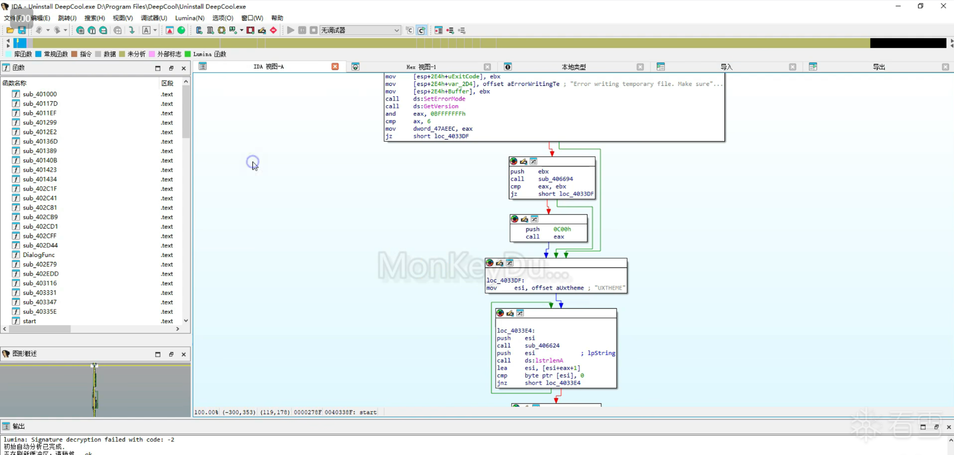The width and height of the screenshot is (954, 455).
Task: Click the text search binoculars icon
Action: tap(92, 30)
